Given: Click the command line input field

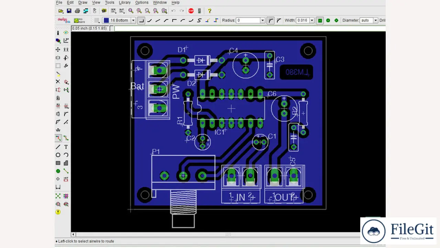Looking at the screenshot, I should tap(249, 28).
